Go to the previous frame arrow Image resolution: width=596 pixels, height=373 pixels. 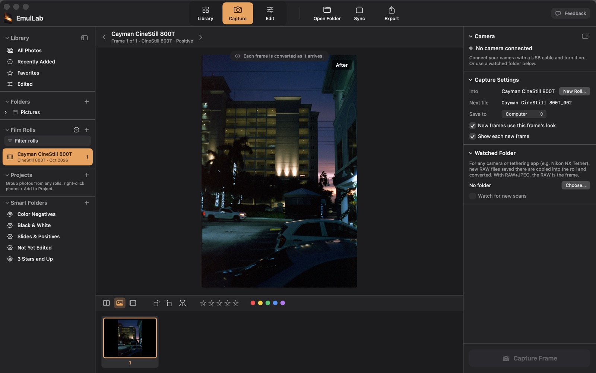click(x=104, y=37)
